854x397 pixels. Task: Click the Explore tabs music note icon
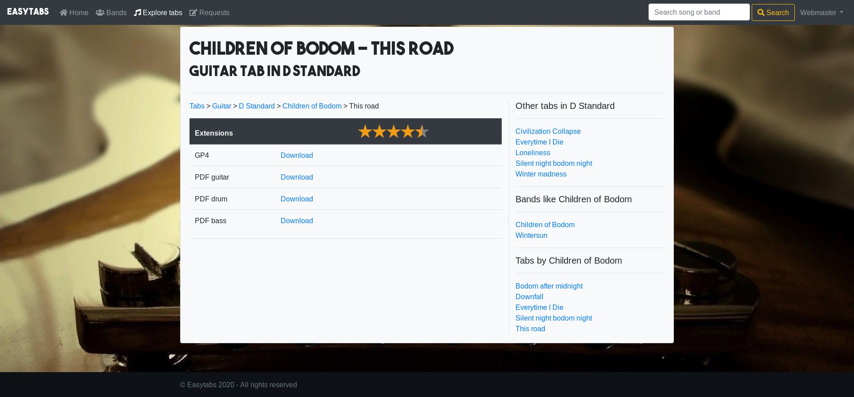pyautogui.click(x=137, y=12)
